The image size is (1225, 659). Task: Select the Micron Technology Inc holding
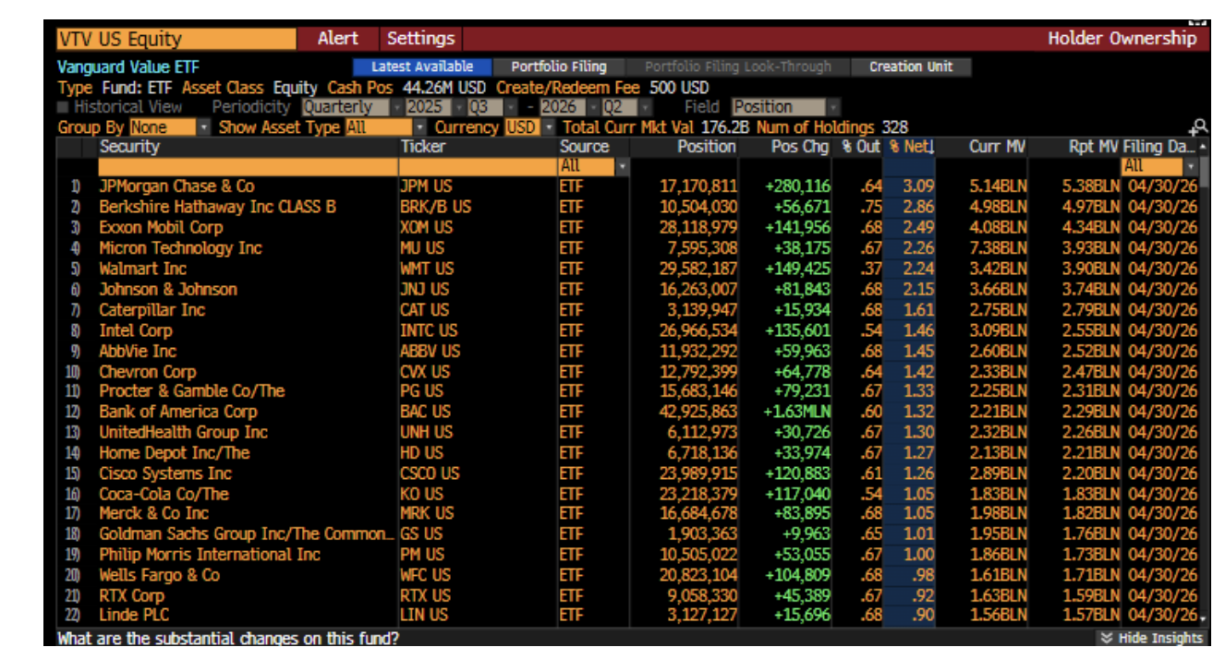click(x=180, y=247)
